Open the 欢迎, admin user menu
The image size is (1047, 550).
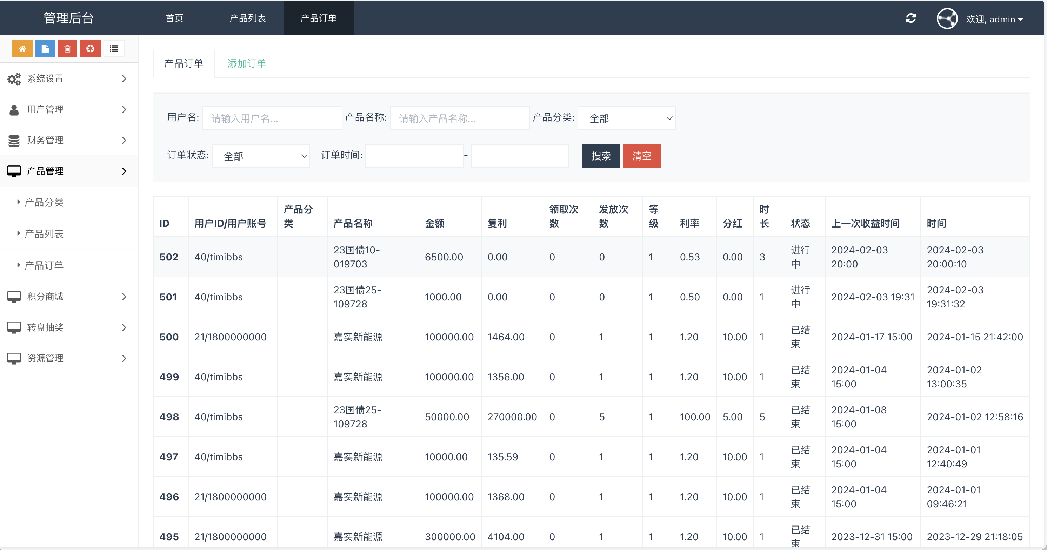tap(994, 19)
